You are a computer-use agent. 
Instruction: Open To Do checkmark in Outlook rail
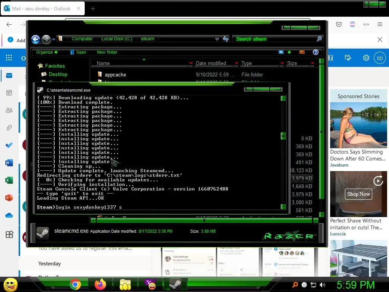coord(9,145)
